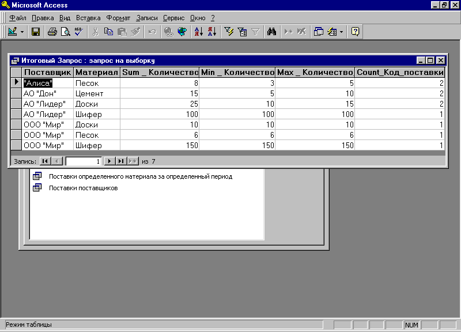Click the Print icon
This screenshot has height=332, width=461.
(x=52, y=32)
